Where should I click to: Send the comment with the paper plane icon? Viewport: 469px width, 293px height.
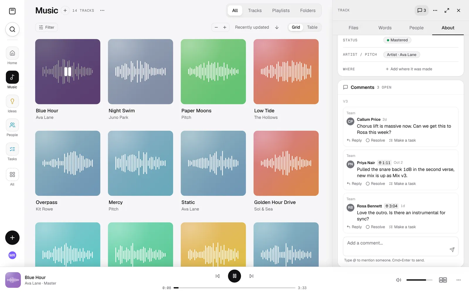pyautogui.click(x=452, y=250)
